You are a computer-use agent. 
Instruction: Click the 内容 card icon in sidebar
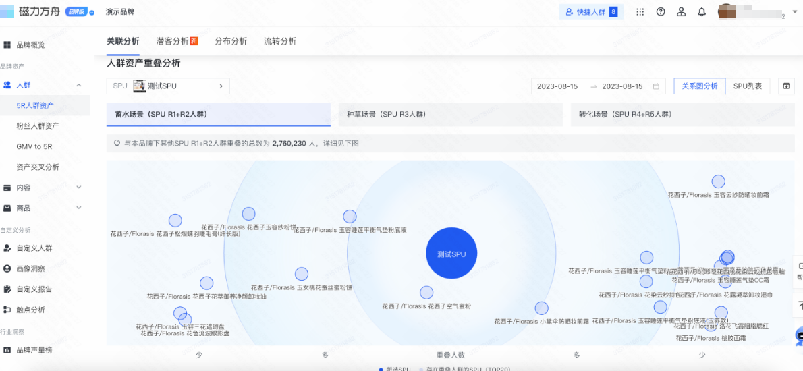pos(7,188)
